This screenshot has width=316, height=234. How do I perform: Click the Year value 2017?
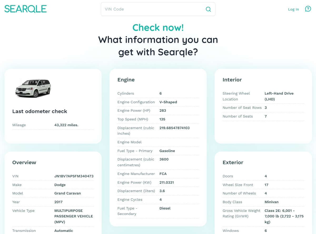tap(58, 202)
